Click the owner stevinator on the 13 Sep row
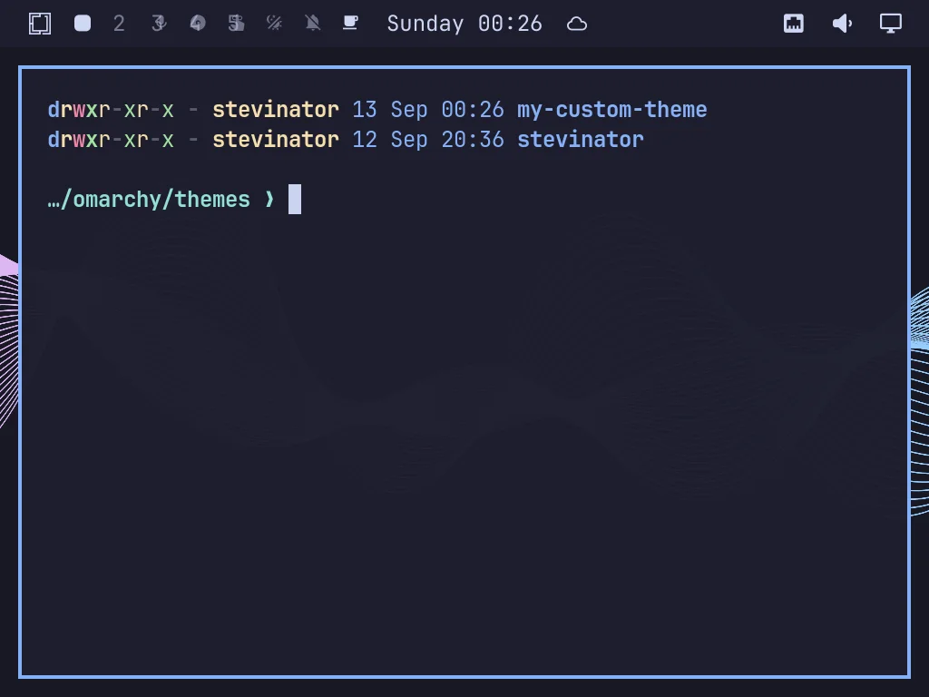The height and width of the screenshot is (697, 929). [276, 110]
